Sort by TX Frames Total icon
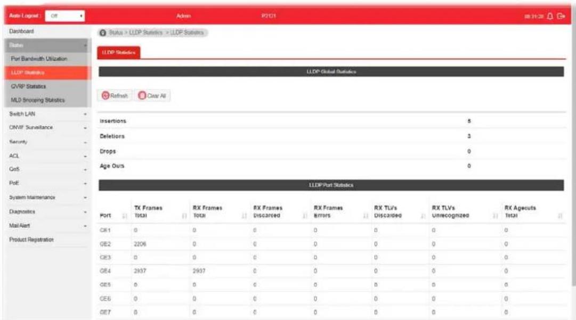576x320 pixels. click(x=184, y=216)
